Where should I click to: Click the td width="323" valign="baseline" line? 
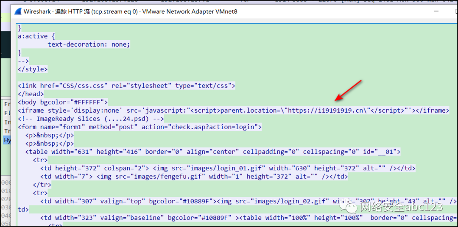point(248,218)
